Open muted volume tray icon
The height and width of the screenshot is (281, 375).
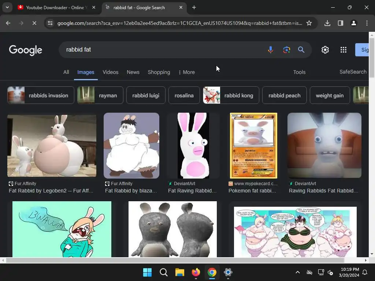tap(330, 272)
